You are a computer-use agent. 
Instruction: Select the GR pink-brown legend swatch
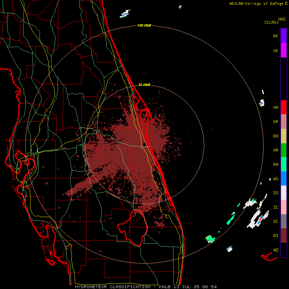click(284, 121)
